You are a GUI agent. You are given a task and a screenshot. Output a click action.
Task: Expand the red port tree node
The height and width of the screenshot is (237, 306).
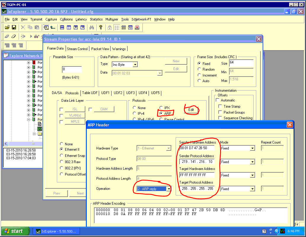(x=28, y=63)
